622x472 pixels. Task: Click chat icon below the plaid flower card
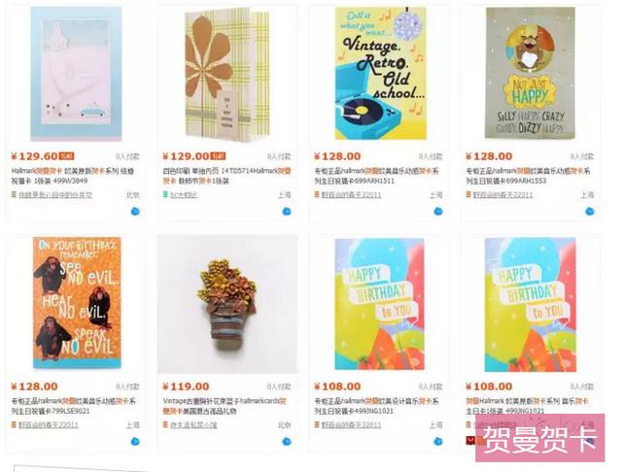tap(287, 212)
